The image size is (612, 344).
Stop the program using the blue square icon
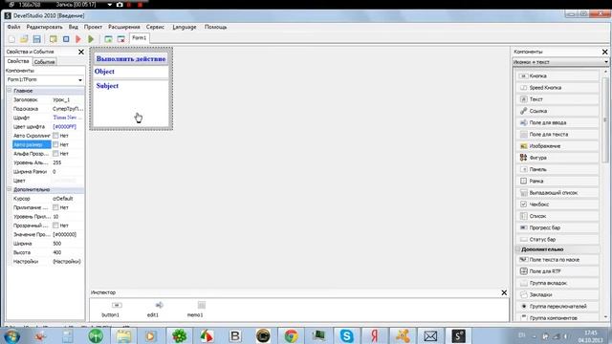tap(66, 39)
